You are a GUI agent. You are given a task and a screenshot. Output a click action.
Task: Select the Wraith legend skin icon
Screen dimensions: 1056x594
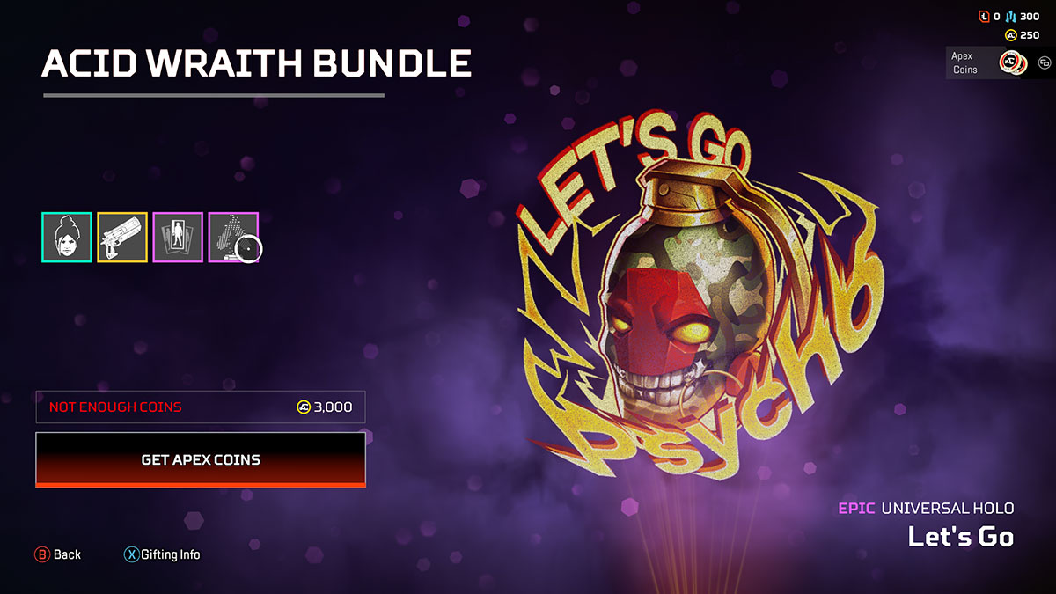click(x=67, y=238)
